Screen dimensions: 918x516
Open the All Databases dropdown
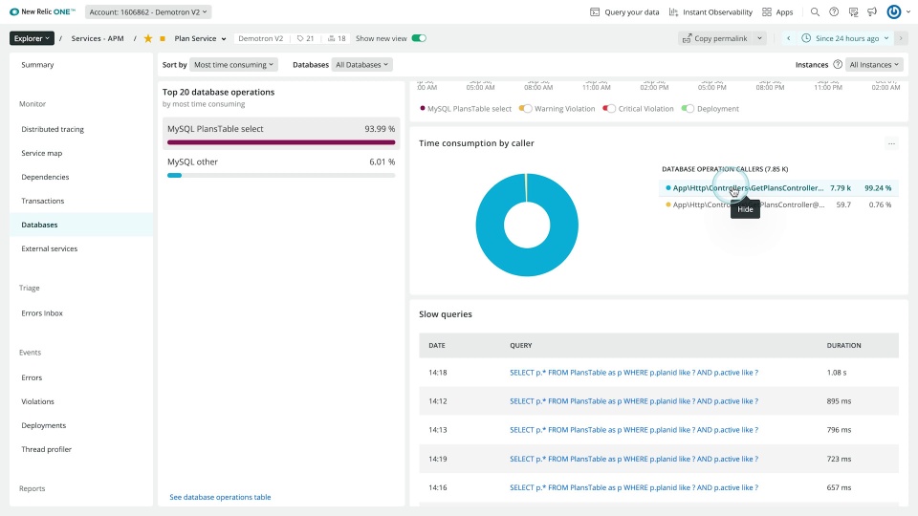click(x=361, y=64)
